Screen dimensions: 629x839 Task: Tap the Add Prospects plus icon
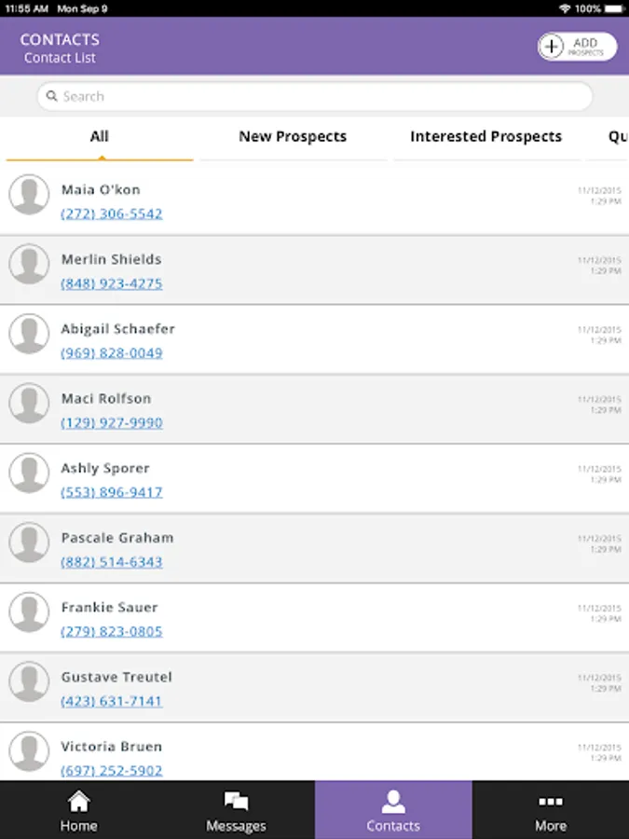click(551, 47)
